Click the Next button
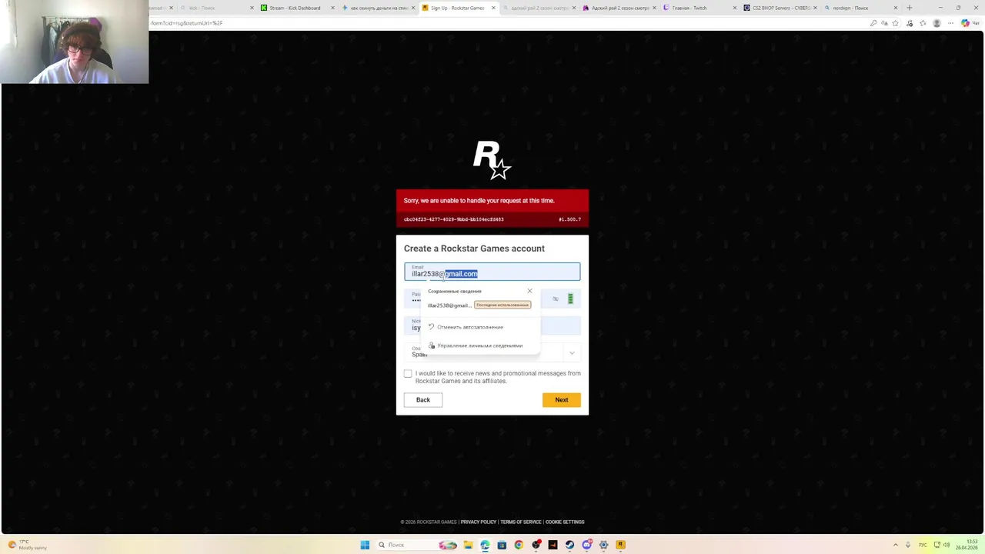The image size is (985, 554). tap(562, 400)
